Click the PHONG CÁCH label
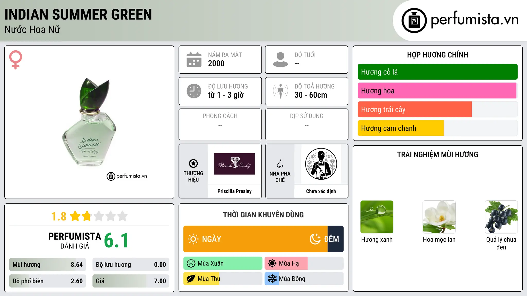Viewport: 527px width, 296px height. point(220,116)
